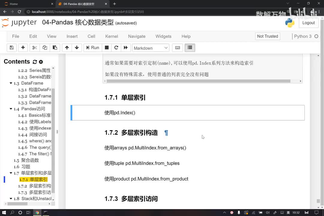Open the Widgets menu

[x=163, y=36]
